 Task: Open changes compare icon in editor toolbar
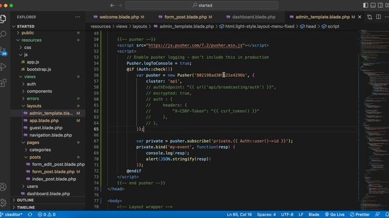370,17
